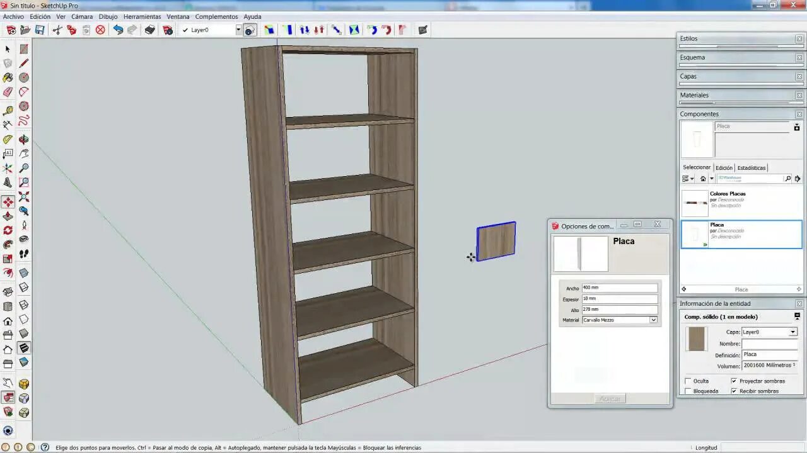807x453 pixels.
Task: Click the Espesor 18 mm field
Action: coord(619,299)
